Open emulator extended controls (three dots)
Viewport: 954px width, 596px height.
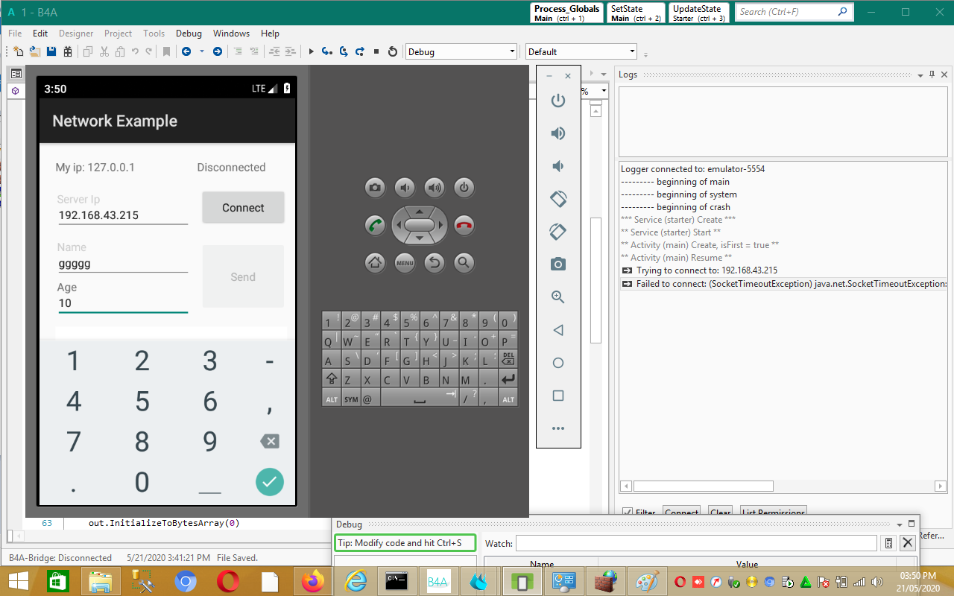558,428
